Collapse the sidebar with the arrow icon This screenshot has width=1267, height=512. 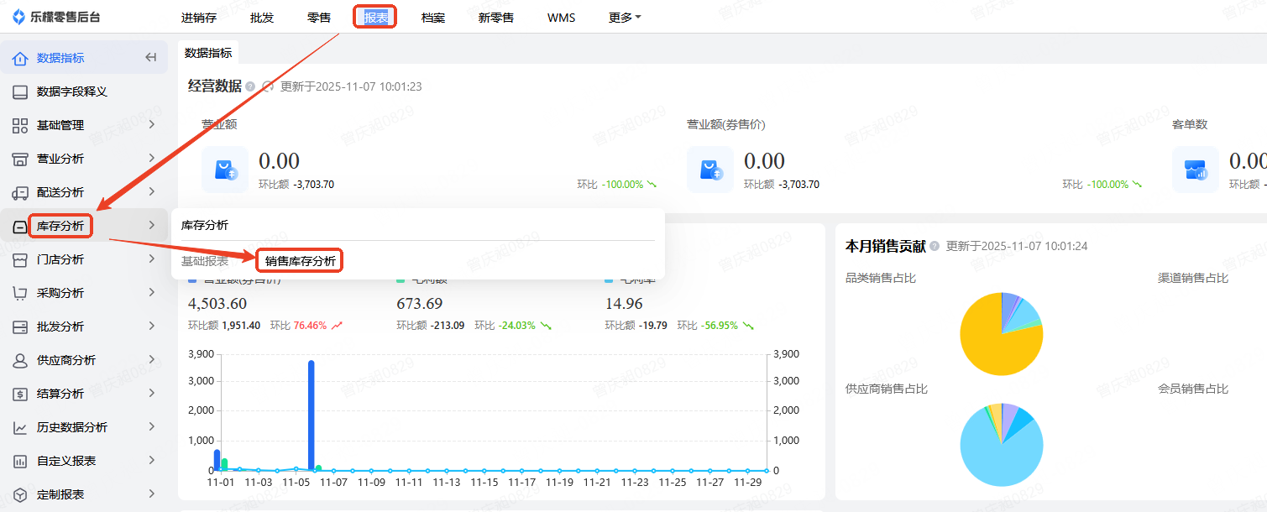[151, 58]
